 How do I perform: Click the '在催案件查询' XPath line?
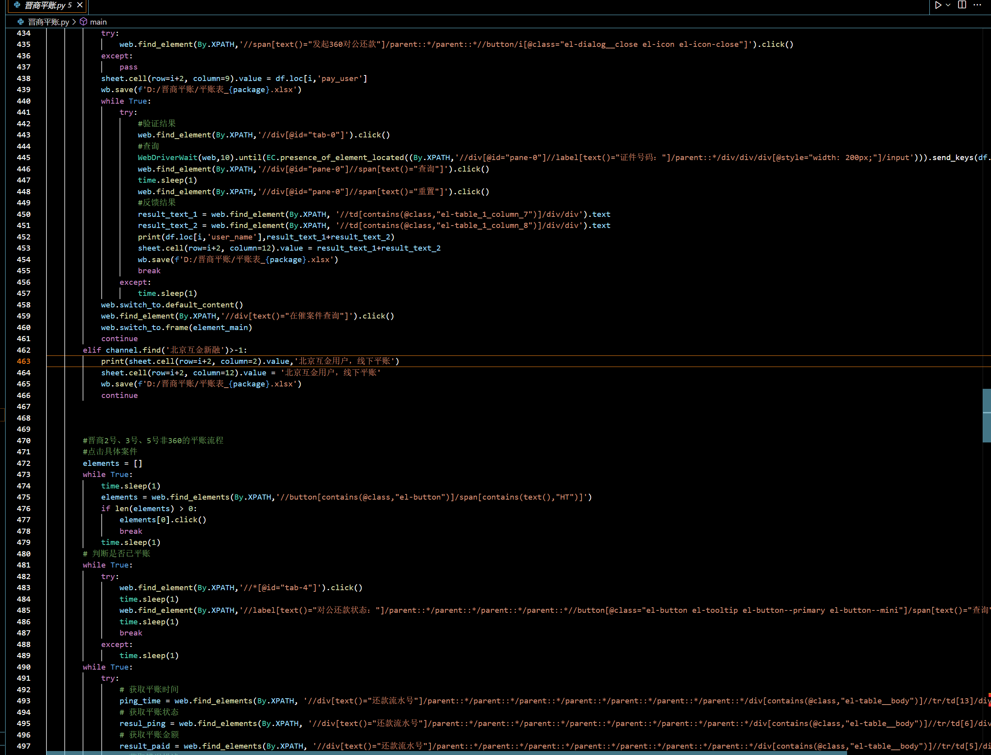tap(247, 316)
